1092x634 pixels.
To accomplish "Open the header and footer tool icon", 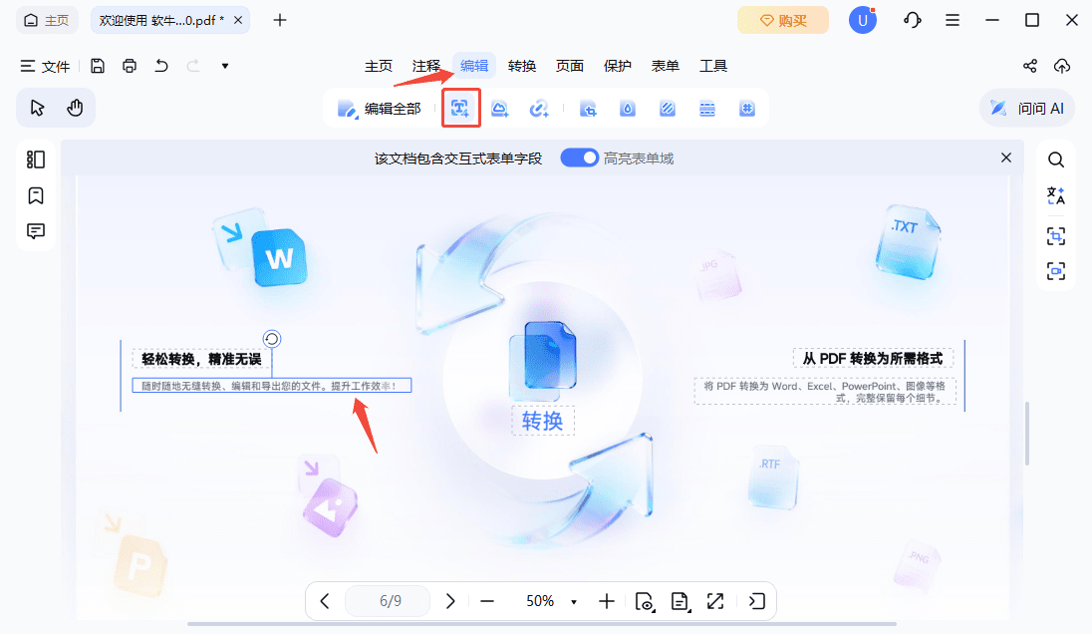I will pos(706,109).
